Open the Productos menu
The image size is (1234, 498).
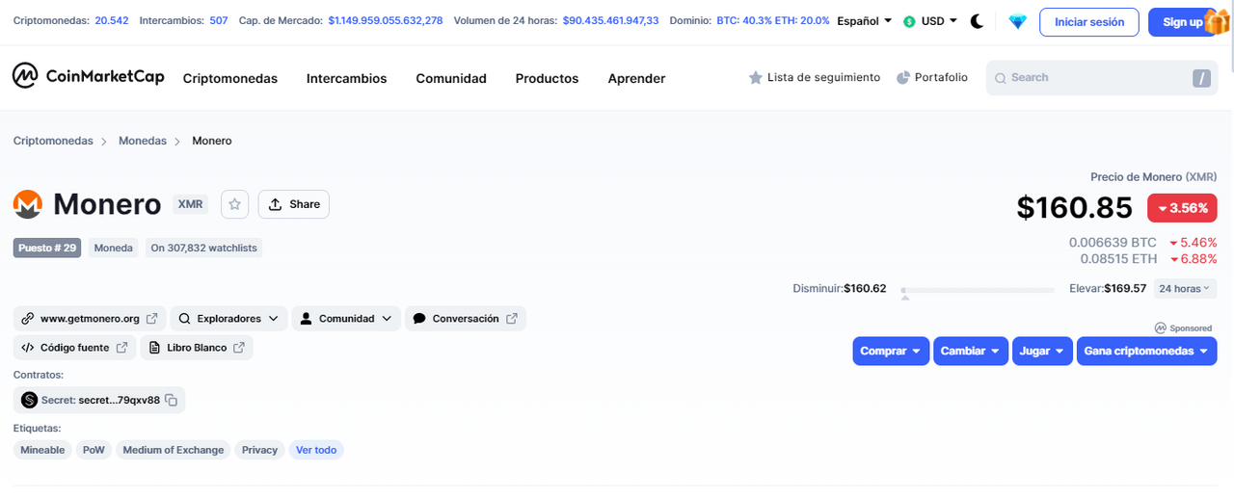tap(547, 78)
